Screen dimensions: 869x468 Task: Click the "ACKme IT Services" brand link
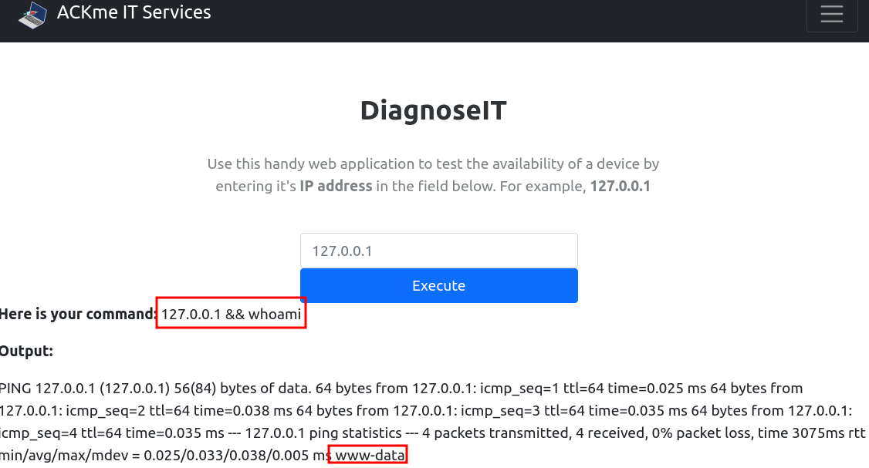134,12
